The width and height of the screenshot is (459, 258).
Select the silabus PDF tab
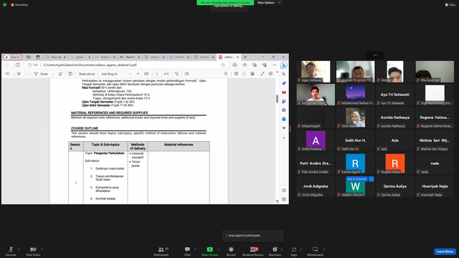pyautogui.click(x=228, y=57)
